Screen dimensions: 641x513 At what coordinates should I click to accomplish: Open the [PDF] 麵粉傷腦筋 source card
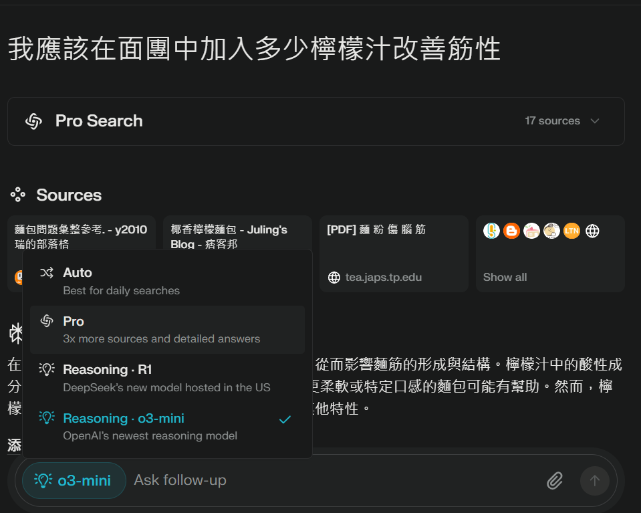point(394,253)
